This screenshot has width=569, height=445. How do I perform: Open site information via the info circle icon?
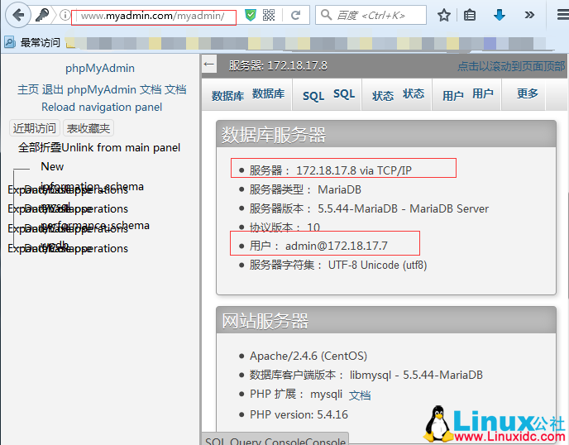click(65, 15)
